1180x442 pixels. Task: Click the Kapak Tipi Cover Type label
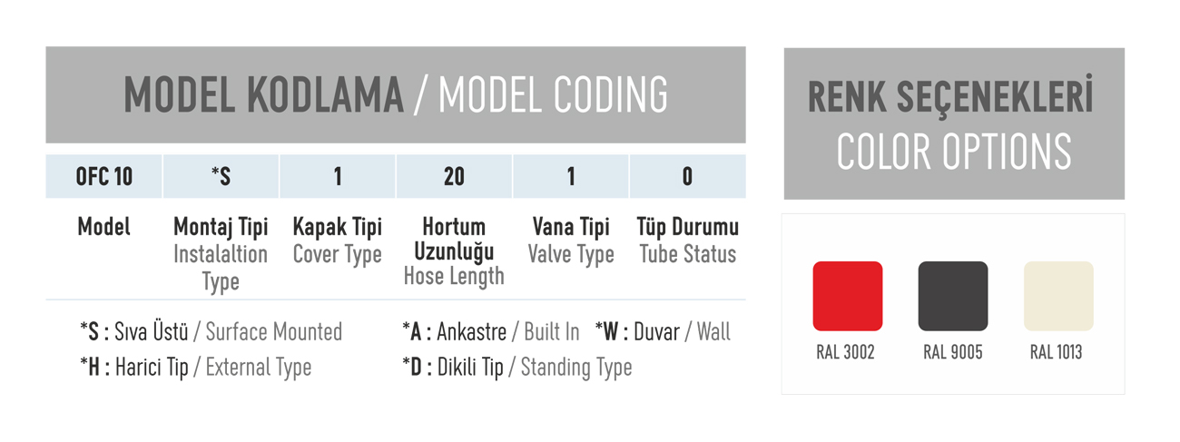click(x=337, y=241)
